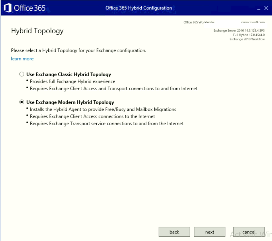This screenshot has width=272, height=241.
Task: Click 'Installs the Hybrid Agent' bullet text
Action: (103, 109)
